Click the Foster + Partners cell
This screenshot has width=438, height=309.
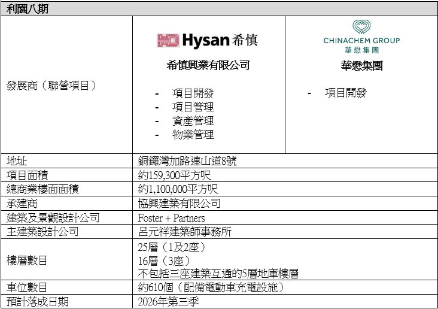[171, 217]
